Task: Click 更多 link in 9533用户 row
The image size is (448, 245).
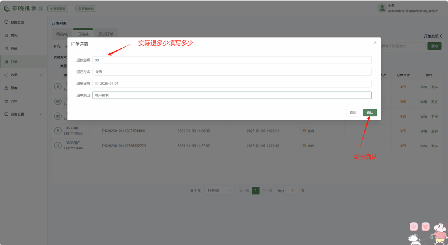Action: [434, 131]
